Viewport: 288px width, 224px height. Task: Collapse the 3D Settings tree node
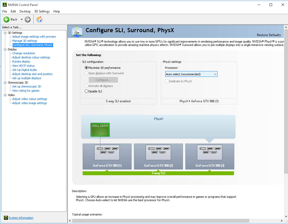tap(5, 33)
